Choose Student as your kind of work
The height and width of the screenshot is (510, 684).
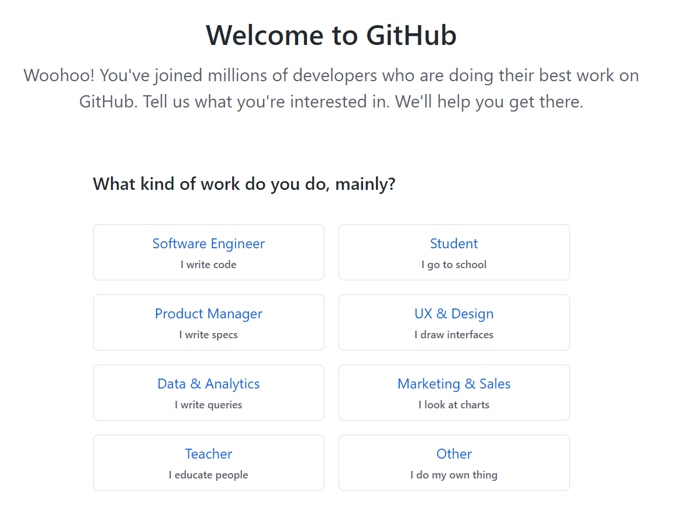(x=454, y=252)
